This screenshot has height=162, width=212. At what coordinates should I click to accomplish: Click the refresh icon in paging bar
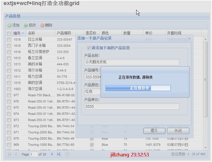(68, 154)
